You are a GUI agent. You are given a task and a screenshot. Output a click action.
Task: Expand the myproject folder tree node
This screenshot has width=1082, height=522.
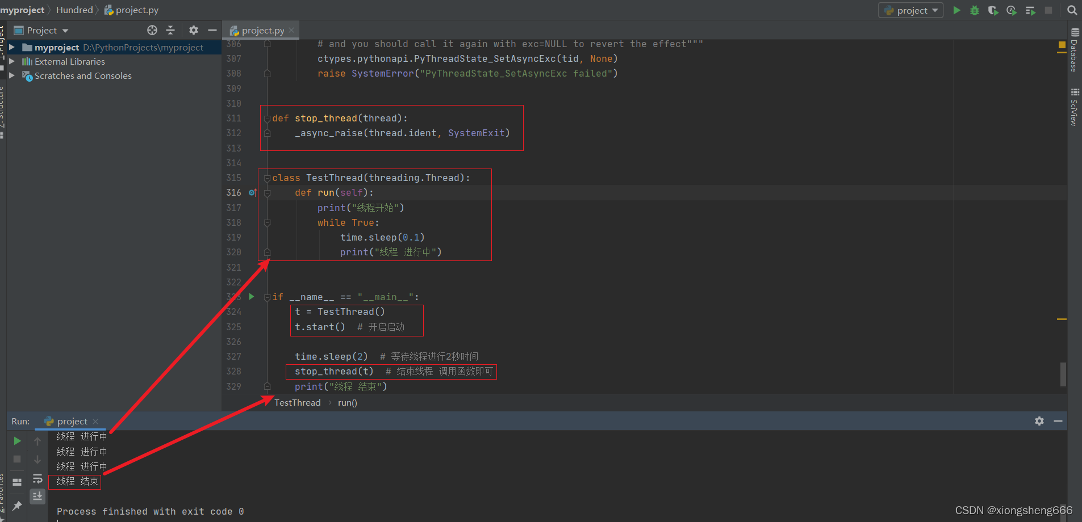pyautogui.click(x=12, y=47)
